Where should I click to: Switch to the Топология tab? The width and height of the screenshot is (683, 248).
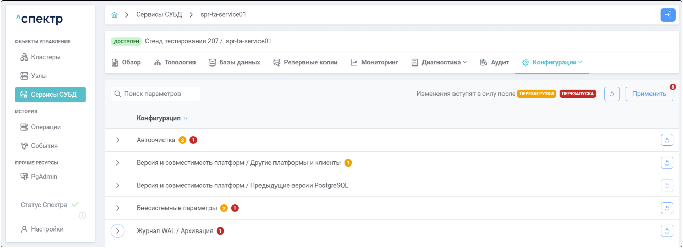[175, 62]
